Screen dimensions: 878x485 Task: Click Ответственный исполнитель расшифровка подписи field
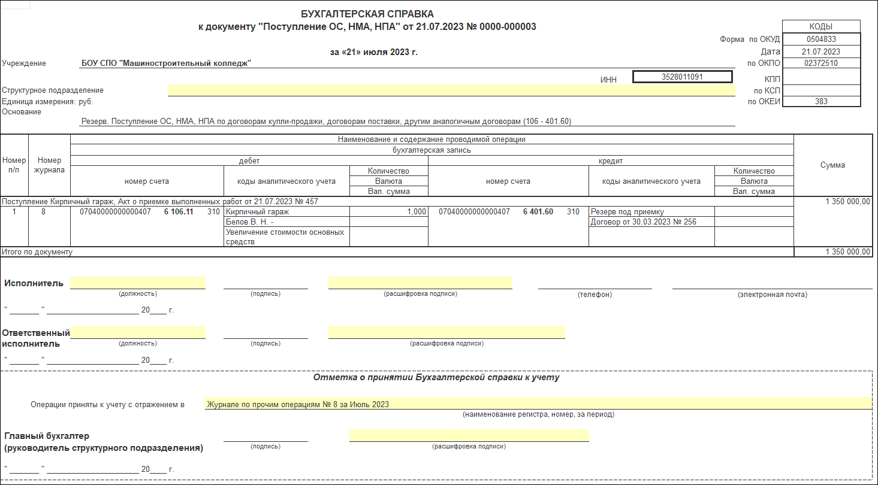(x=446, y=332)
